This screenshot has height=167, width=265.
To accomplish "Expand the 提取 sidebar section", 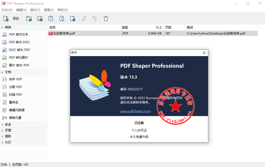I will (x=23, y=136).
